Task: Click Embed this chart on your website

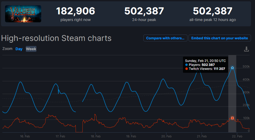Action: pyautogui.click(x=220, y=38)
